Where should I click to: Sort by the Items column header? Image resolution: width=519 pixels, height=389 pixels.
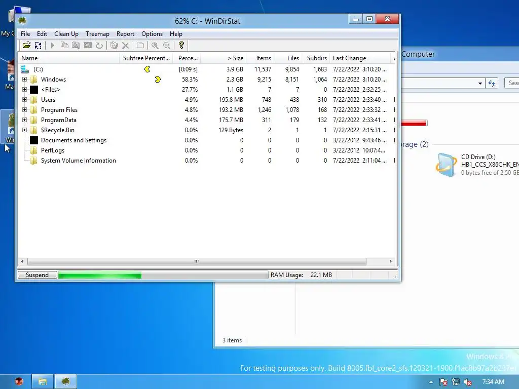point(260,58)
